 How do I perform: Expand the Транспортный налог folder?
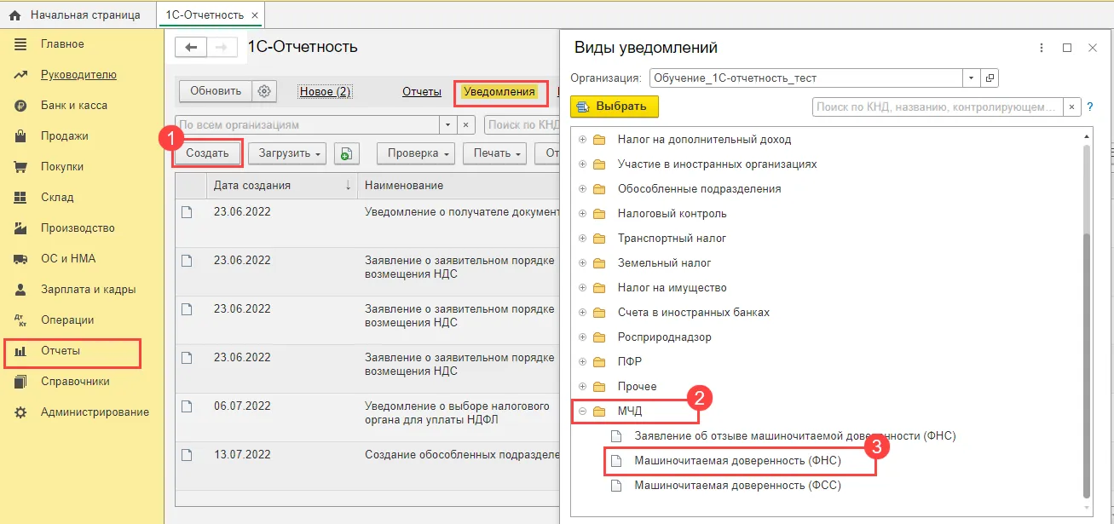tap(583, 239)
